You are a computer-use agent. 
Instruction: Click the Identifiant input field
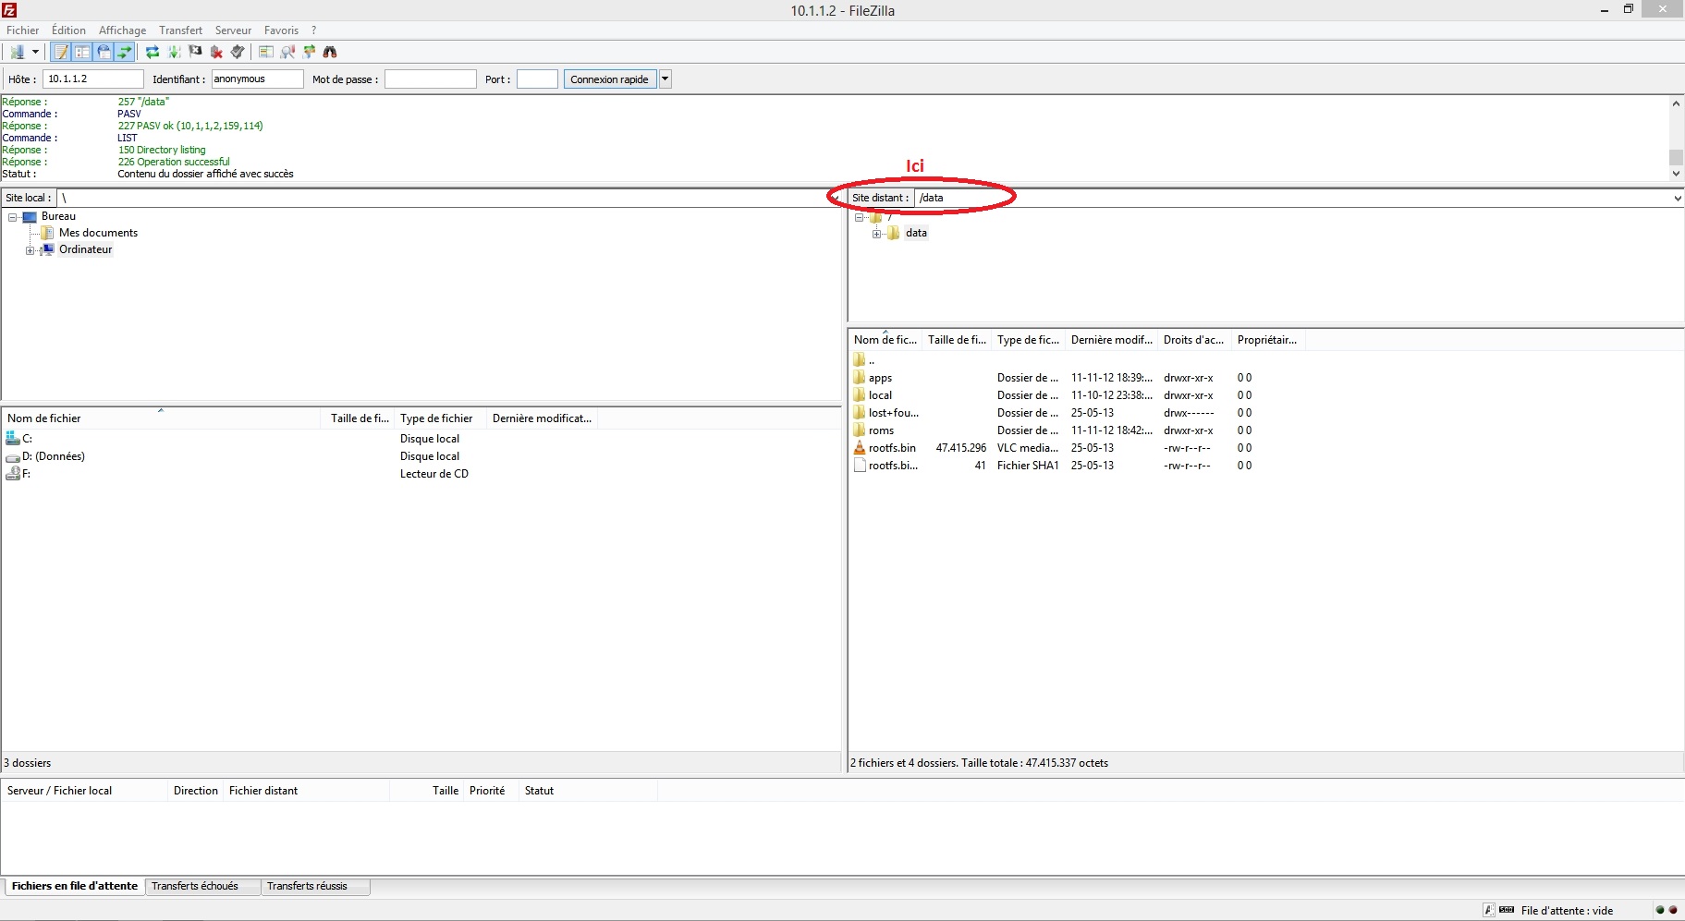coord(258,79)
